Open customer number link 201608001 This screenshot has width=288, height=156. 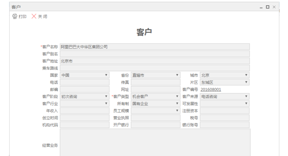coord(211,90)
